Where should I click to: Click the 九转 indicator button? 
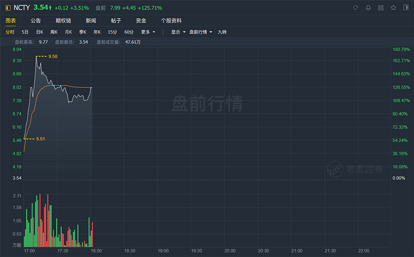click(222, 32)
